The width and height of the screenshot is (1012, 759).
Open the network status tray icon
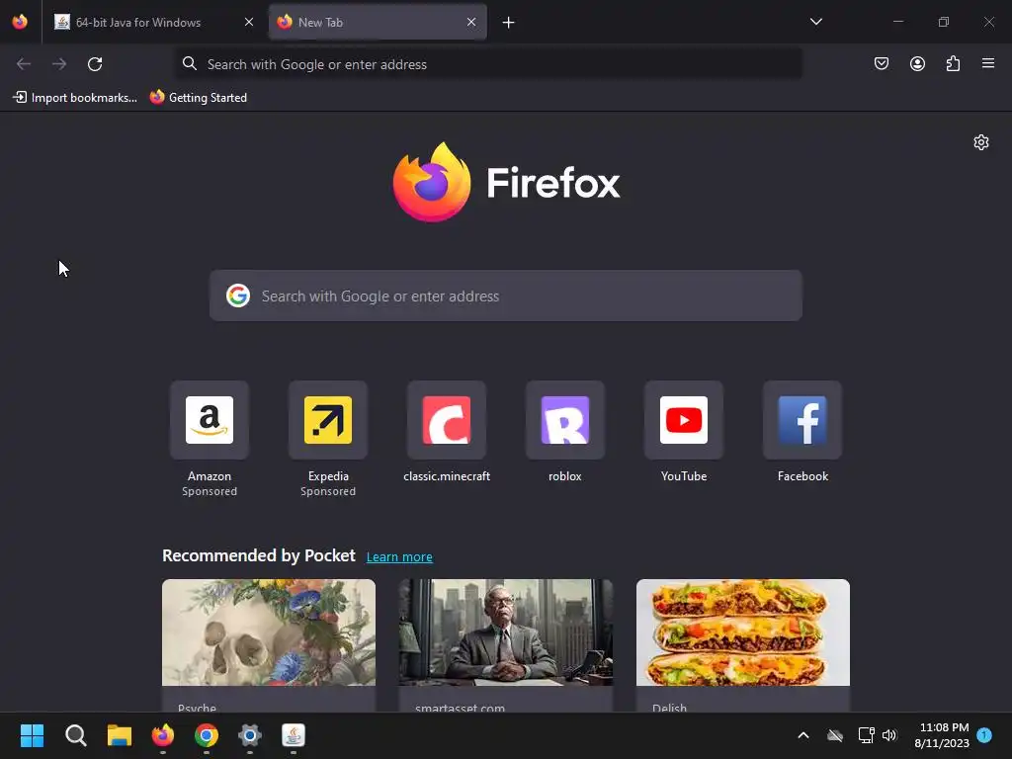(866, 735)
